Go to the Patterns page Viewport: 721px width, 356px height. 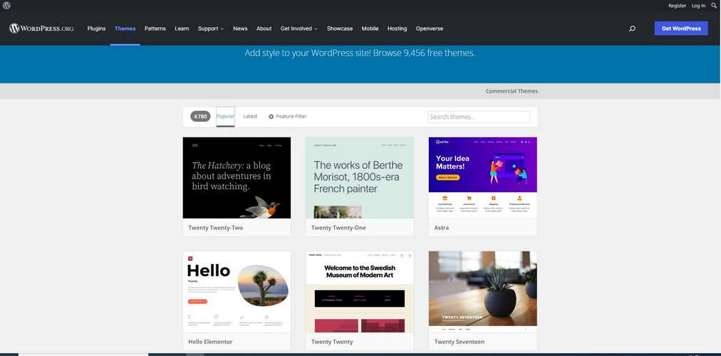point(155,28)
